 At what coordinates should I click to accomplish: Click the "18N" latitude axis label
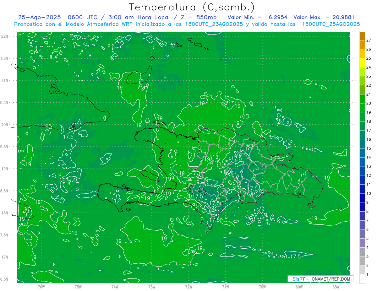pyautogui.click(x=5, y=213)
